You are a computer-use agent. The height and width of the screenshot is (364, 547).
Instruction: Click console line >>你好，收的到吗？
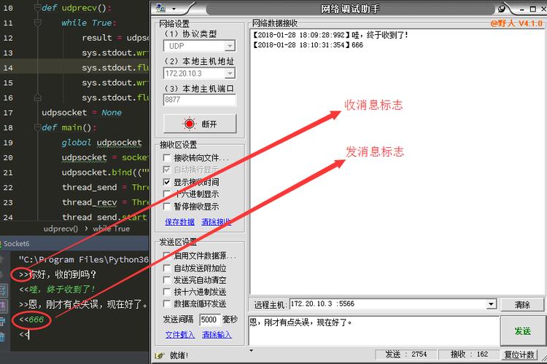tap(58, 274)
